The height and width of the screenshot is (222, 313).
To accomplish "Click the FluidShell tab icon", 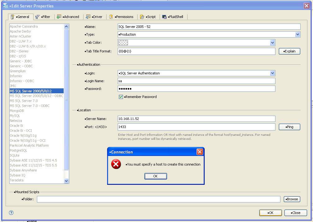I will (164, 17).
